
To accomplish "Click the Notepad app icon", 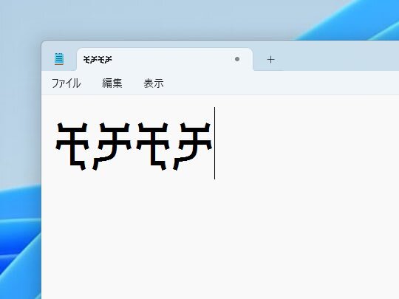I will coord(59,59).
